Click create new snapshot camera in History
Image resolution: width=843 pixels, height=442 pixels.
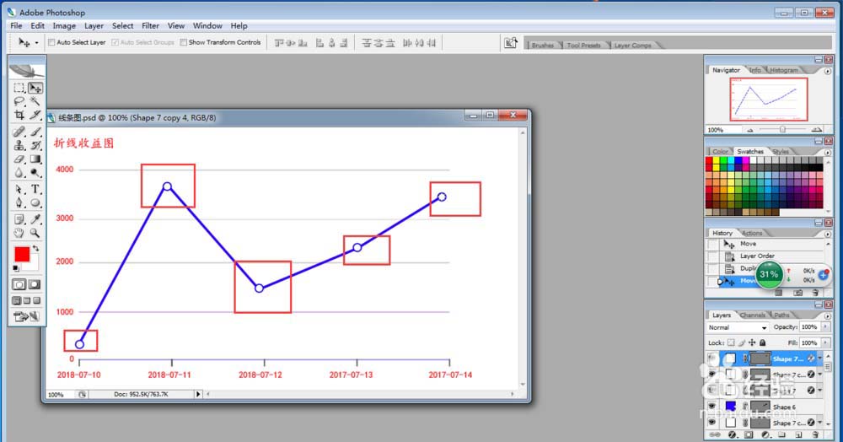pos(797,293)
